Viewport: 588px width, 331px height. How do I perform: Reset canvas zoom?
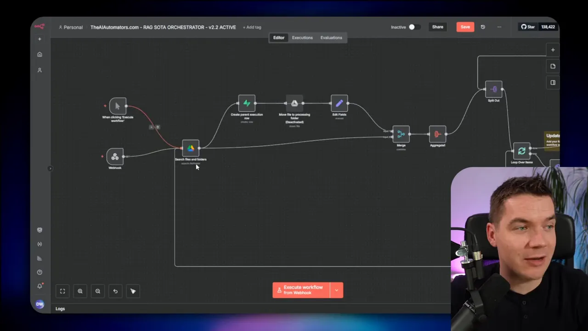115,291
